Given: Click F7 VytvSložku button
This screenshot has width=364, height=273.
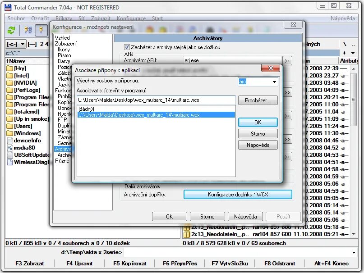Looking at the screenshot, I should [230, 264].
